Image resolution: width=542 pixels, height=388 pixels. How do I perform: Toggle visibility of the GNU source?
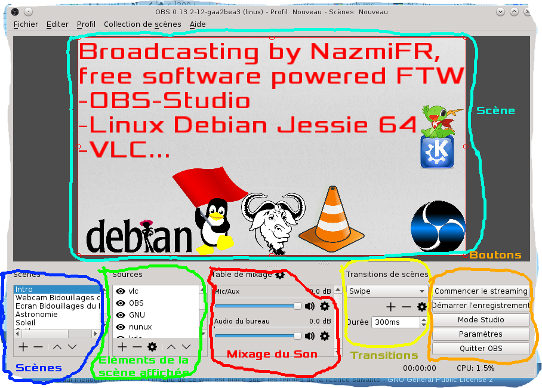coord(121,315)
